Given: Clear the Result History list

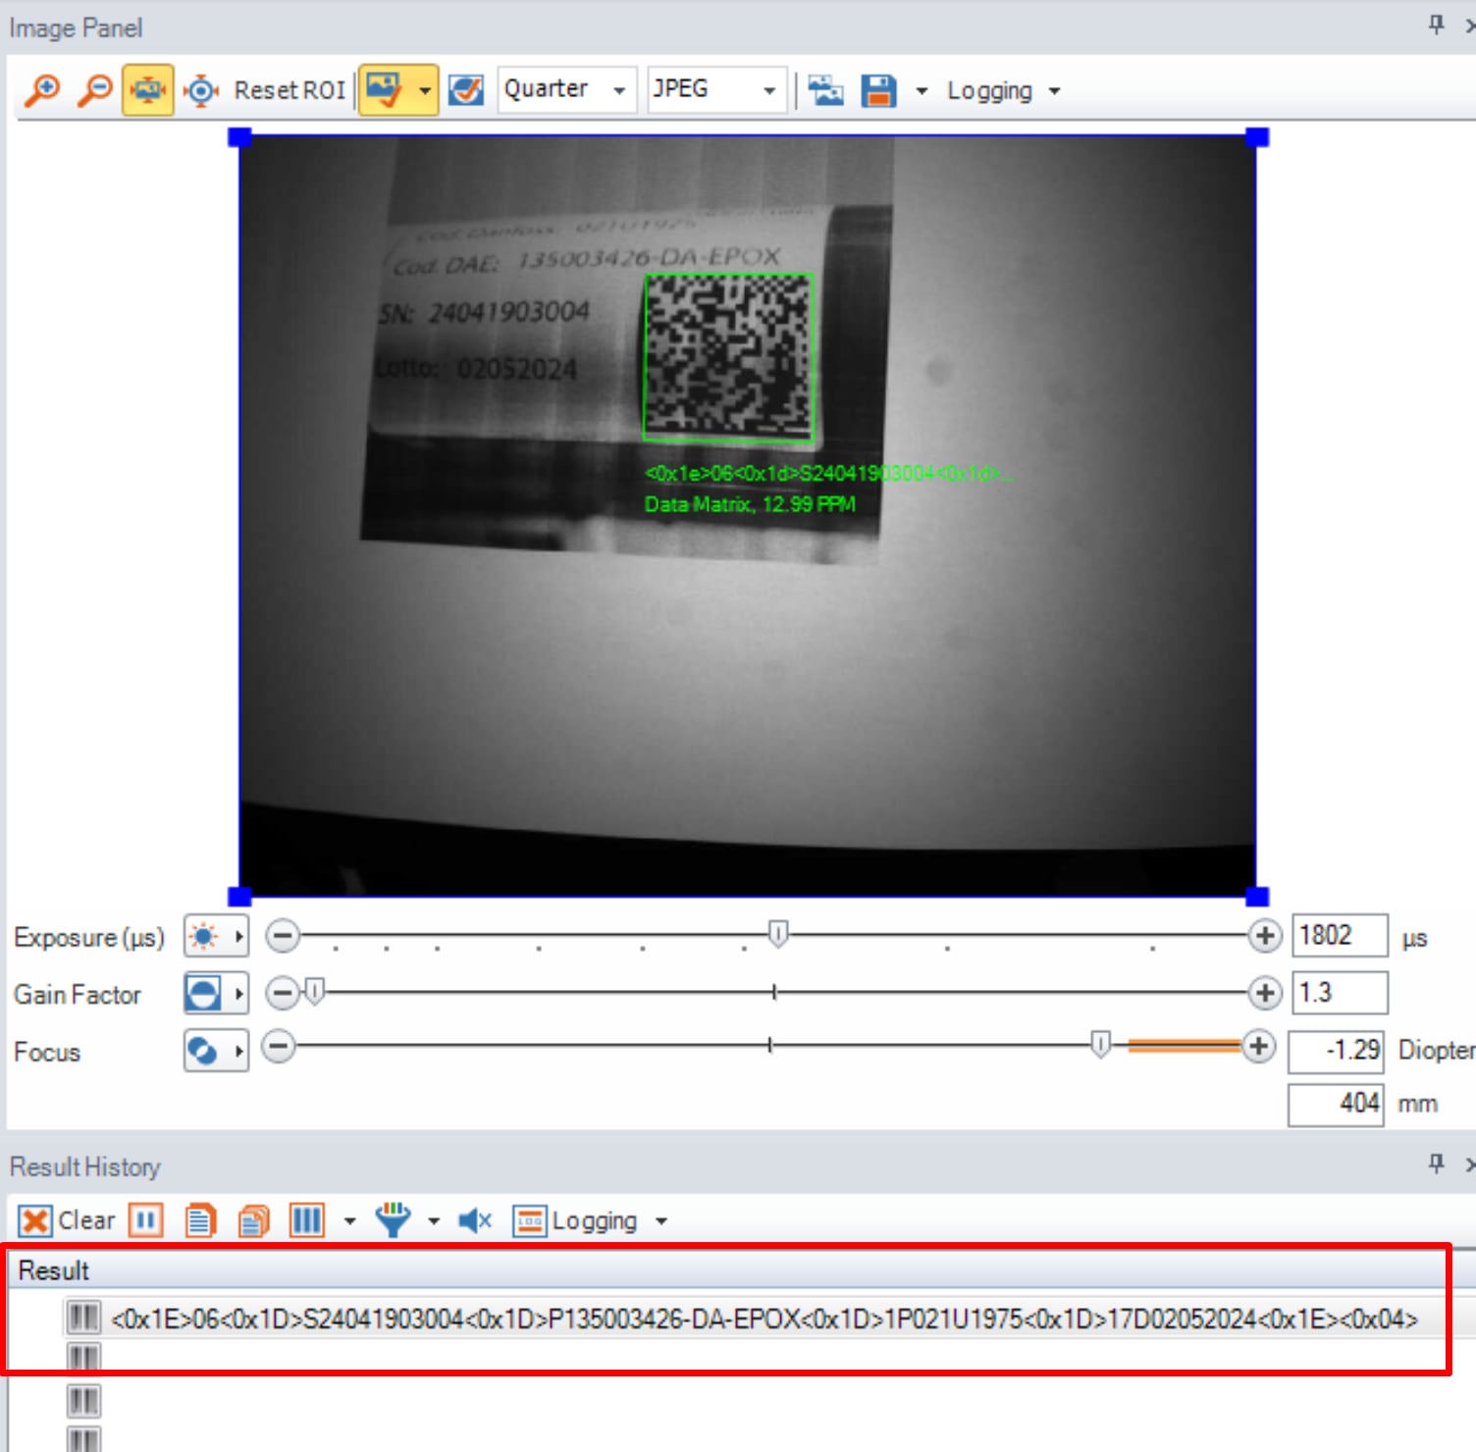Looking at the screenshot, I should point(67,1220).
